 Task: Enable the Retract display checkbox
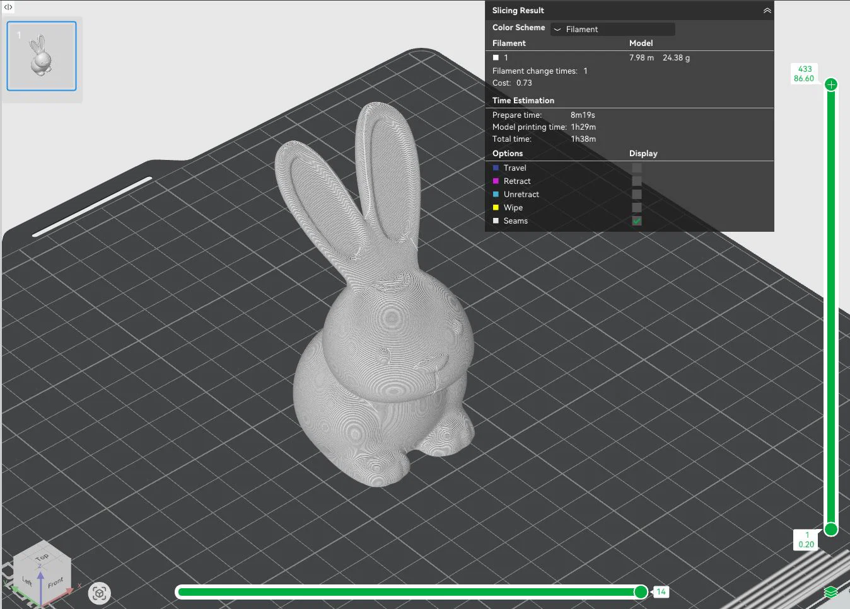[637, 181]
